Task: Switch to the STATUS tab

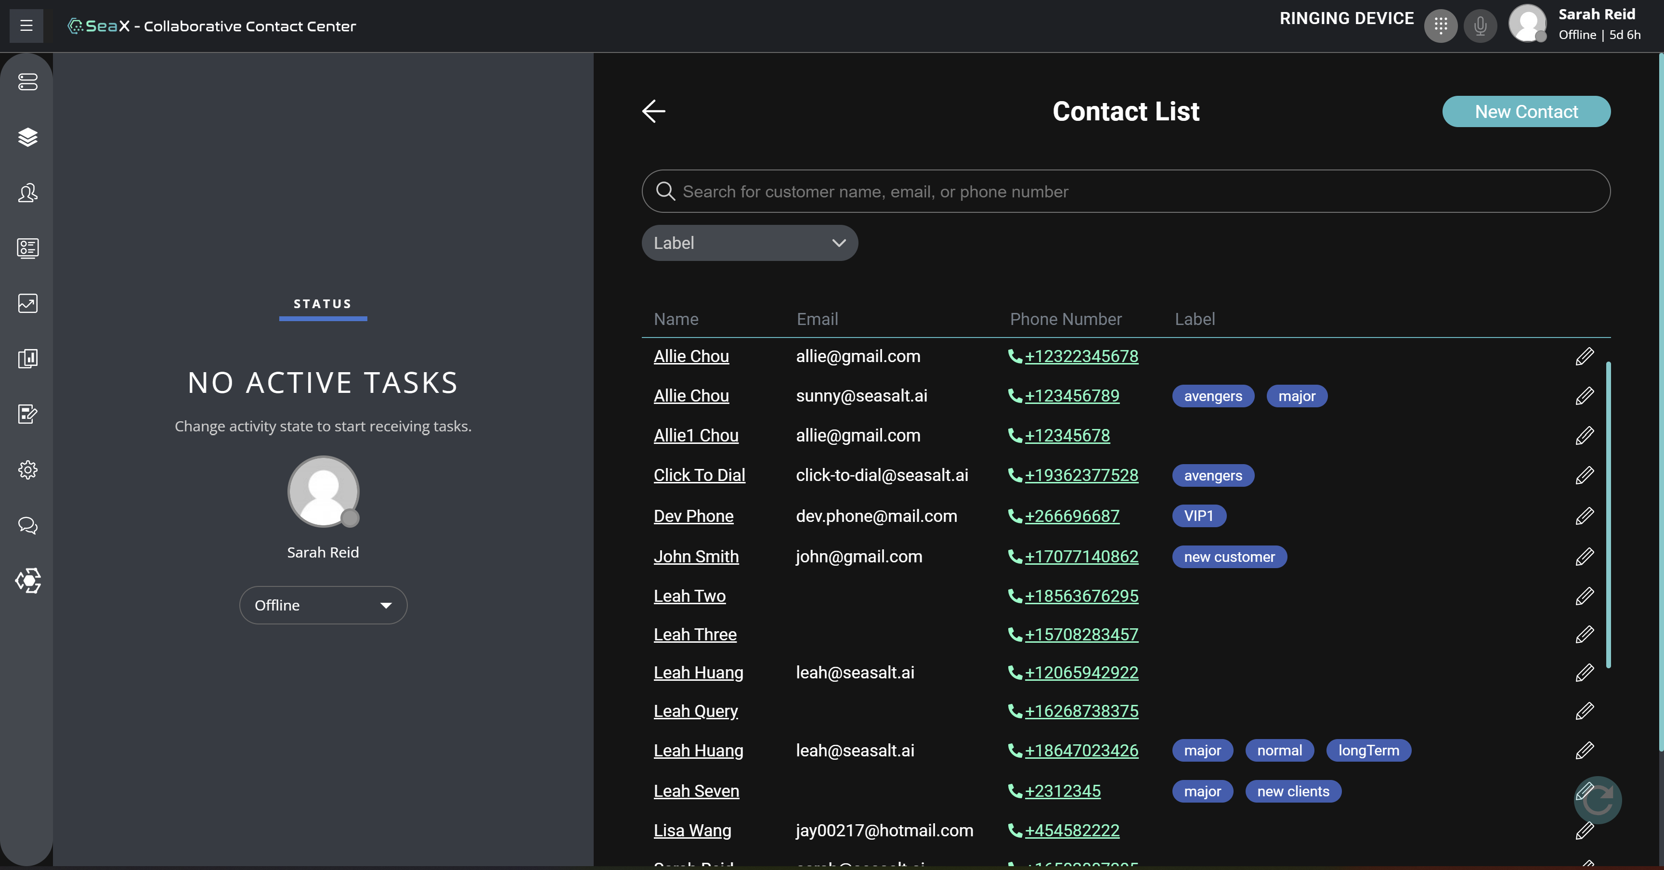Action: click(x=323, y=304)
